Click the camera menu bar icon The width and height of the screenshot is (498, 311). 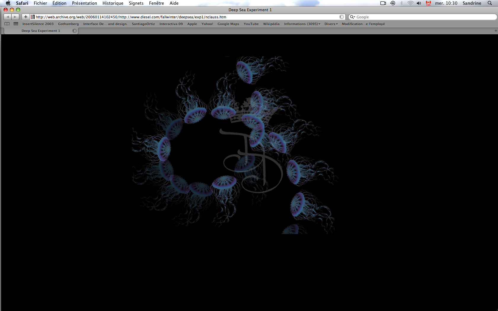[x=383, y=3]
